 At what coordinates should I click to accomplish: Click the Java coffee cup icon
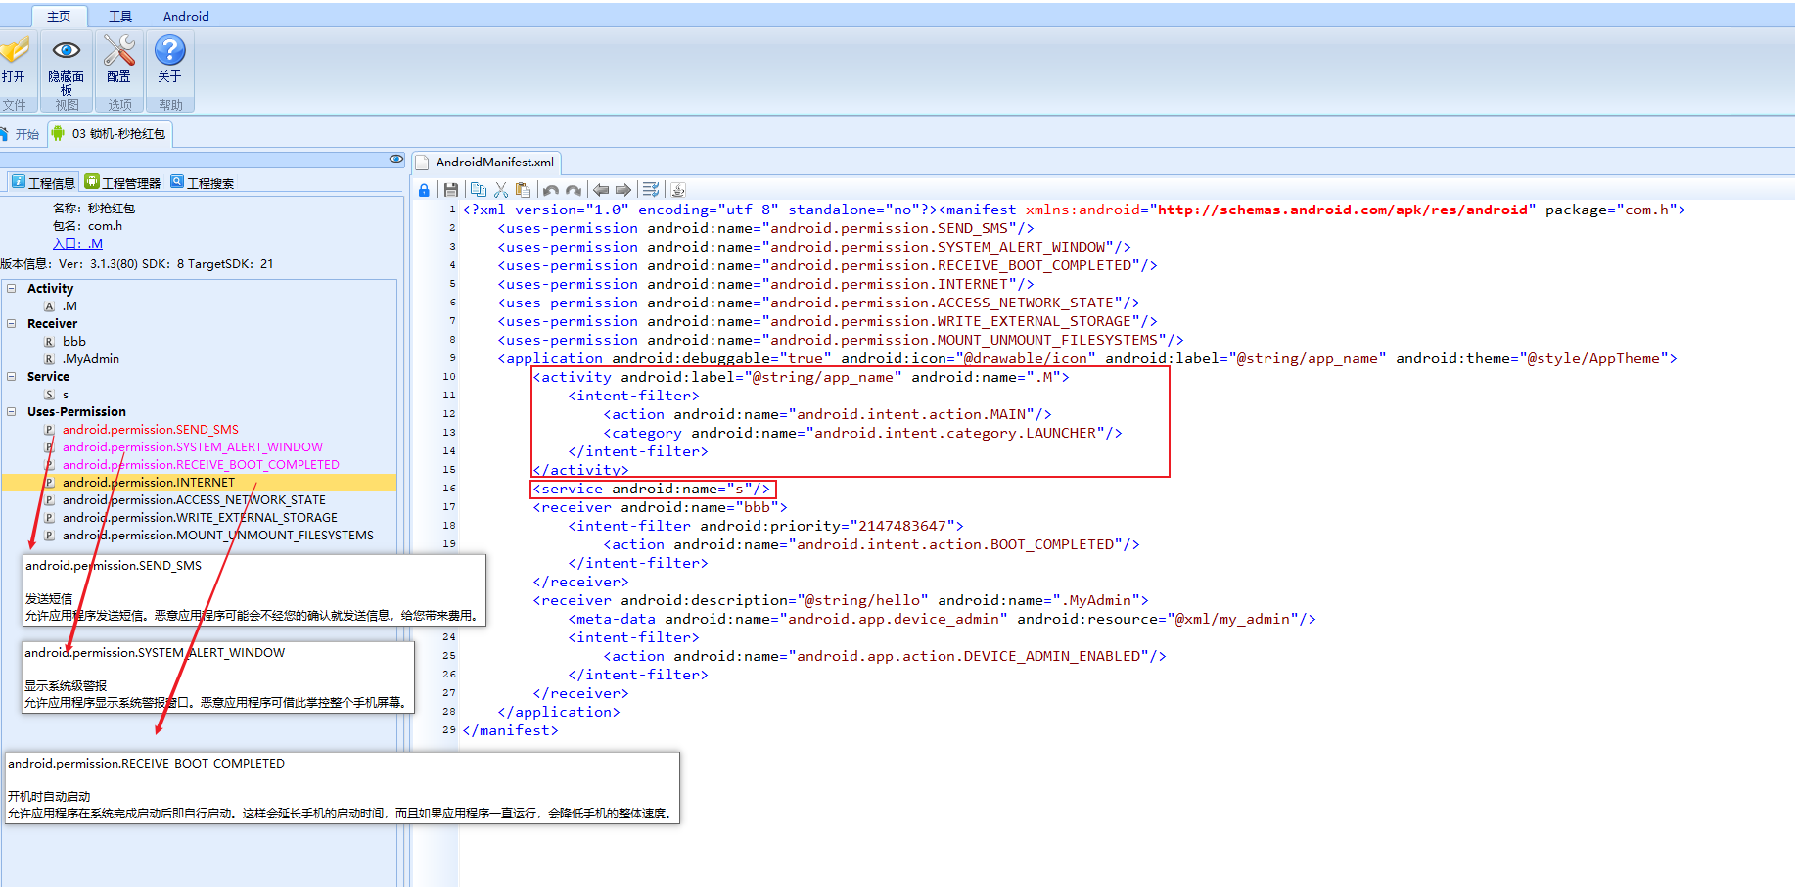(x=678, y=190)
